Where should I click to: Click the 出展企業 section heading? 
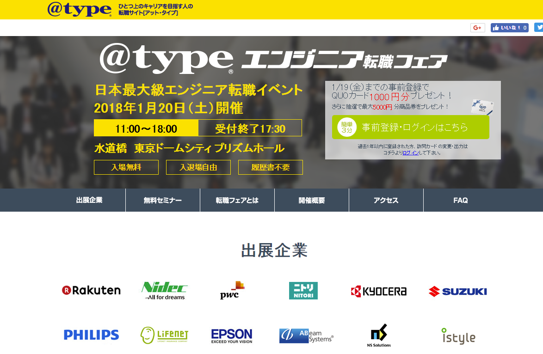[x=274, y=250]
